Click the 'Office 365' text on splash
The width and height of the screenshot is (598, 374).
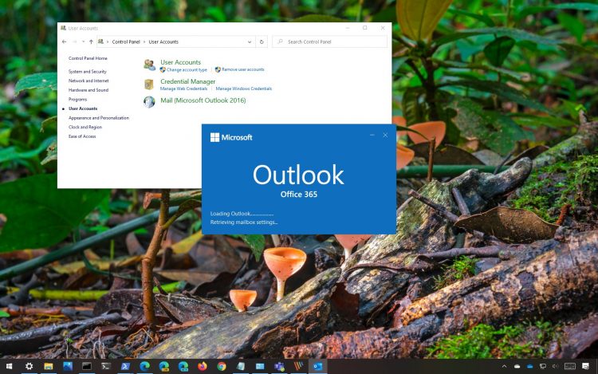pyautogui.click(x=299, y=195)
